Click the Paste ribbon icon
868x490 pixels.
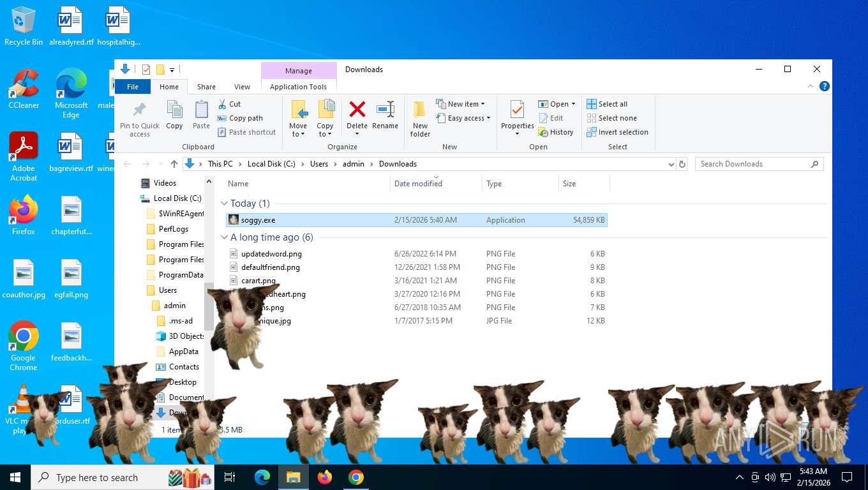click(x=201, y=110)
